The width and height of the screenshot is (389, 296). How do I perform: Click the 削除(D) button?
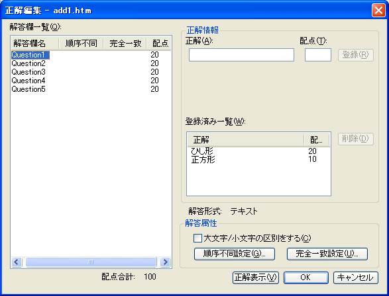(x=355, y=139)
